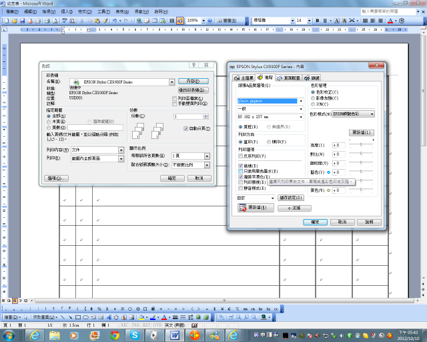Open Google Chrome from the taskbar
The width and height of the screenshot is (427, 342).
point(115,335)
